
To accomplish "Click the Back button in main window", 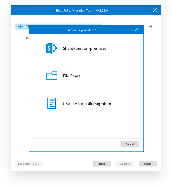I will 102,164.
